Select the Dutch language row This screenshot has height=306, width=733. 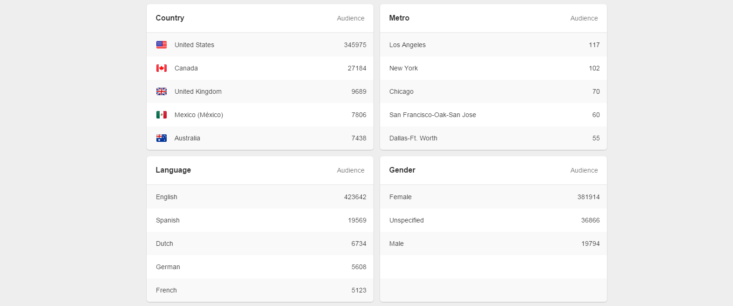[x=260, y=243]
